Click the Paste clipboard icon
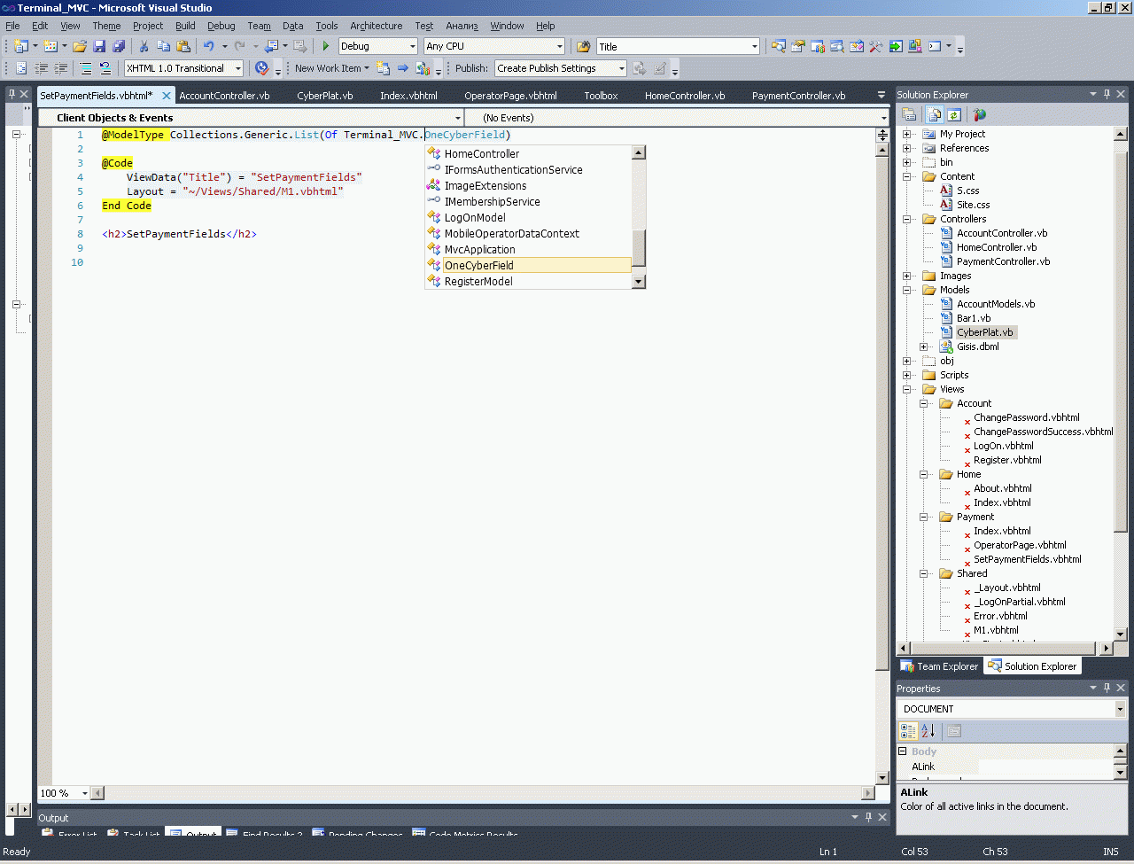The height and width of the screenshot is (864, 1134). point(183,46)
